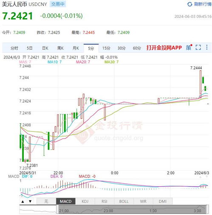Turn off indicators with 无 option
The width and height of the screenshot is (212, 215).
[x=46, y=201]
